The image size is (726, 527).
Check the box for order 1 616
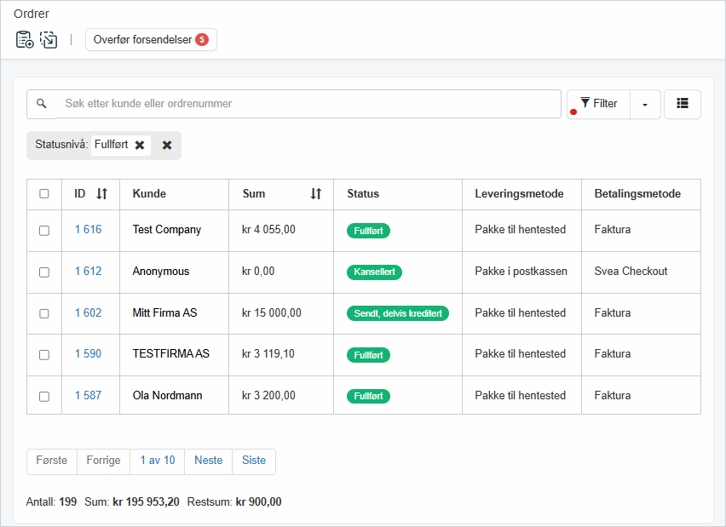(44, 231)
